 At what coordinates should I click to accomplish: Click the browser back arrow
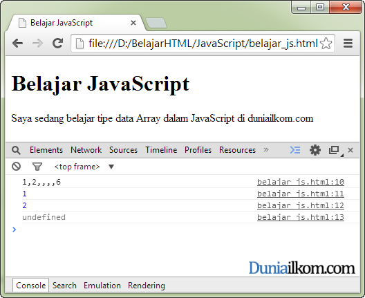(18, 44)
